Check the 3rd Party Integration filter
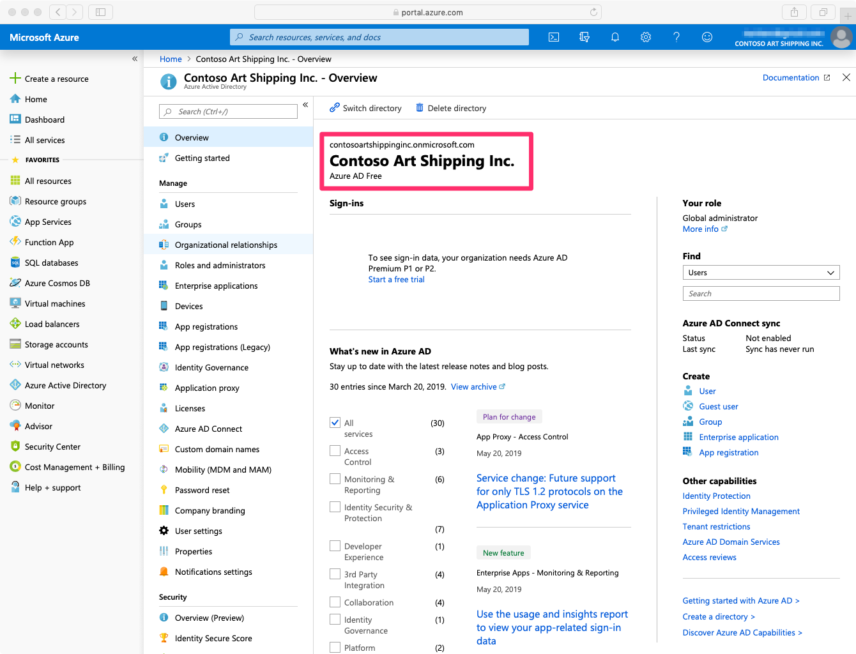Screen dimensions: 856x654 point(335,574)
